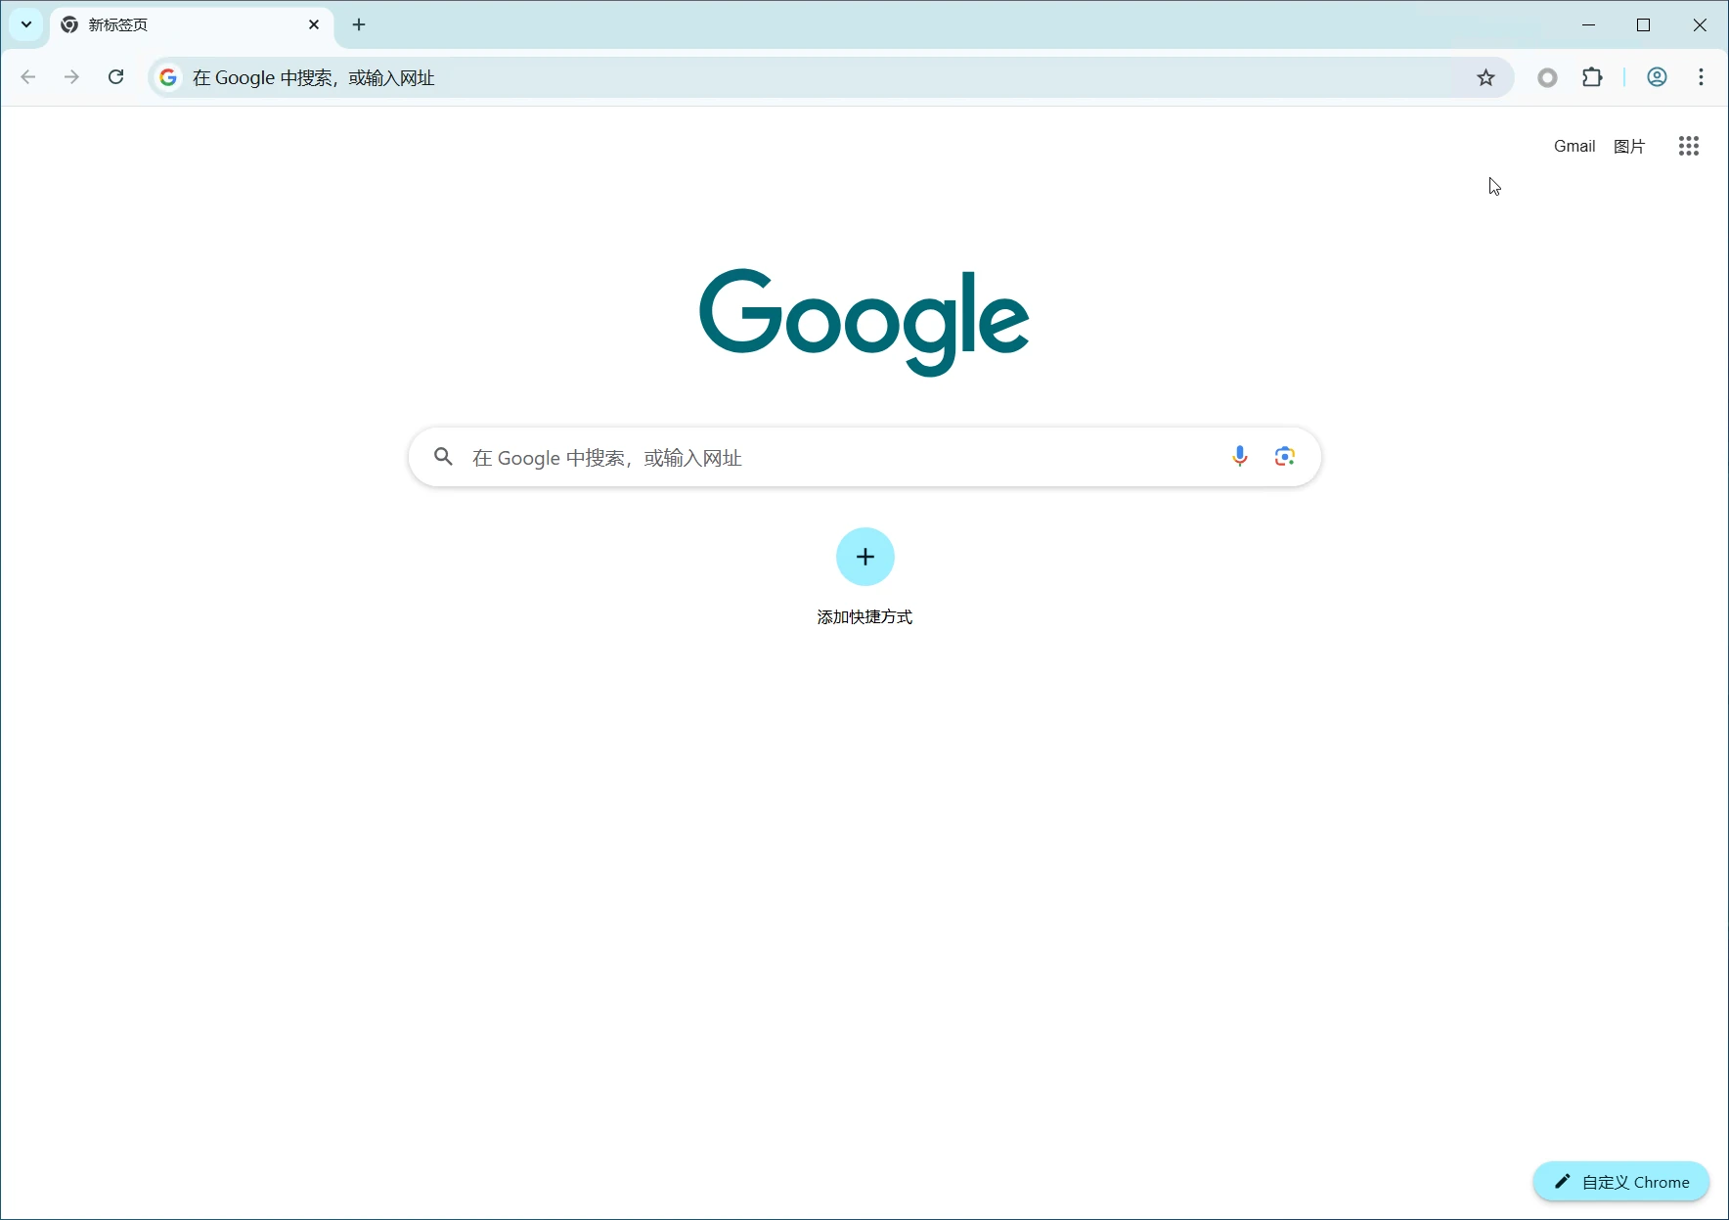Open the Google apps grid
Screen dimensions: 1729x1220
(x=1689, y=146)
